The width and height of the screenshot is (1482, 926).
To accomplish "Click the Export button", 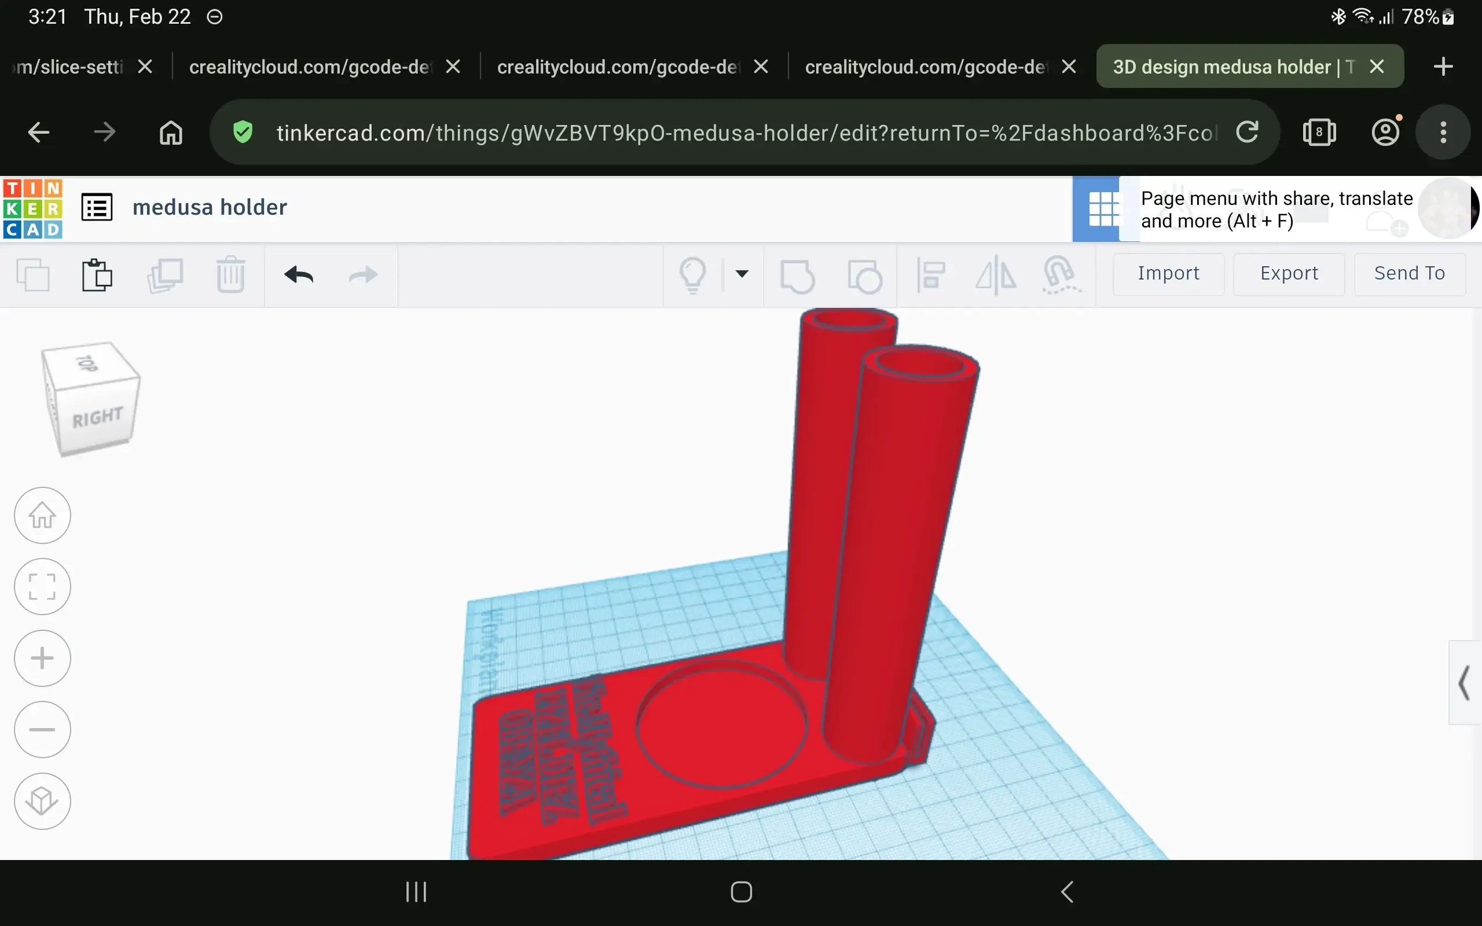I will [1289, 274].
